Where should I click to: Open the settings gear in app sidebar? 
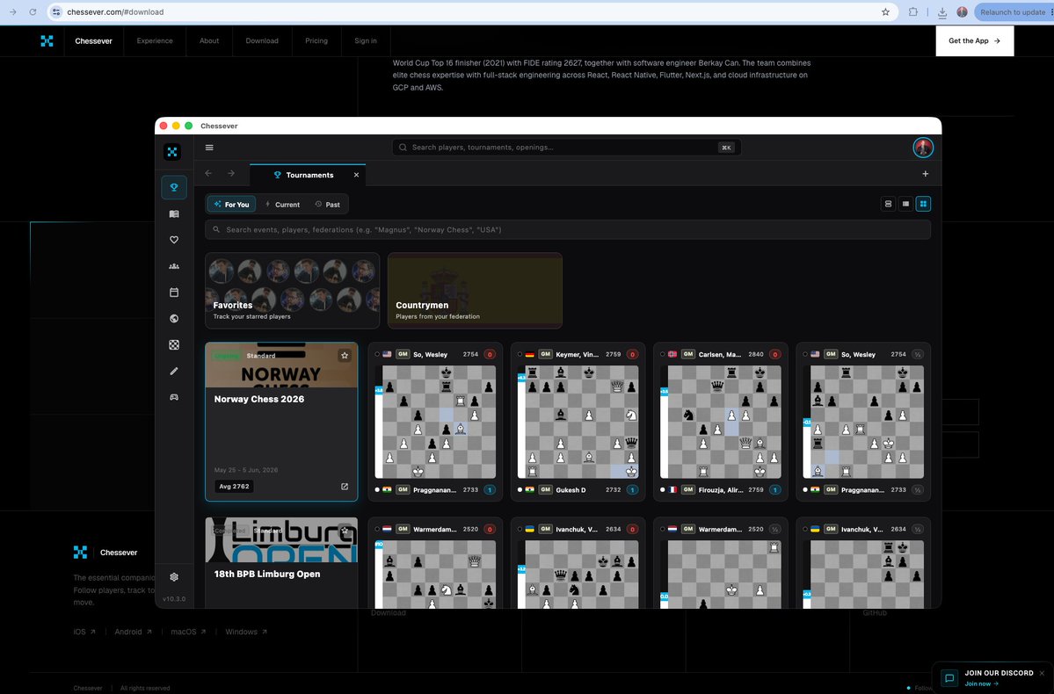coord(174,577)
